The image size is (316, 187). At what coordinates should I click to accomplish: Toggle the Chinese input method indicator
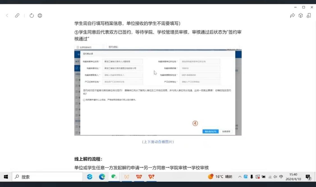click(281, 177)
